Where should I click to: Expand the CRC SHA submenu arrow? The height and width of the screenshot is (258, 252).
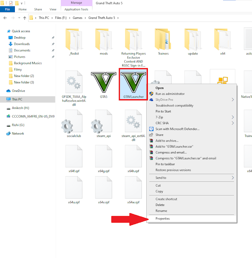click(233, 123)
